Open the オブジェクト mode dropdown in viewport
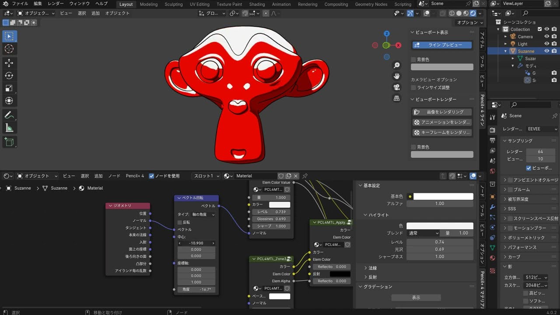Image resolution: width=560 pixels, height=315 pixels. (36, 13)
